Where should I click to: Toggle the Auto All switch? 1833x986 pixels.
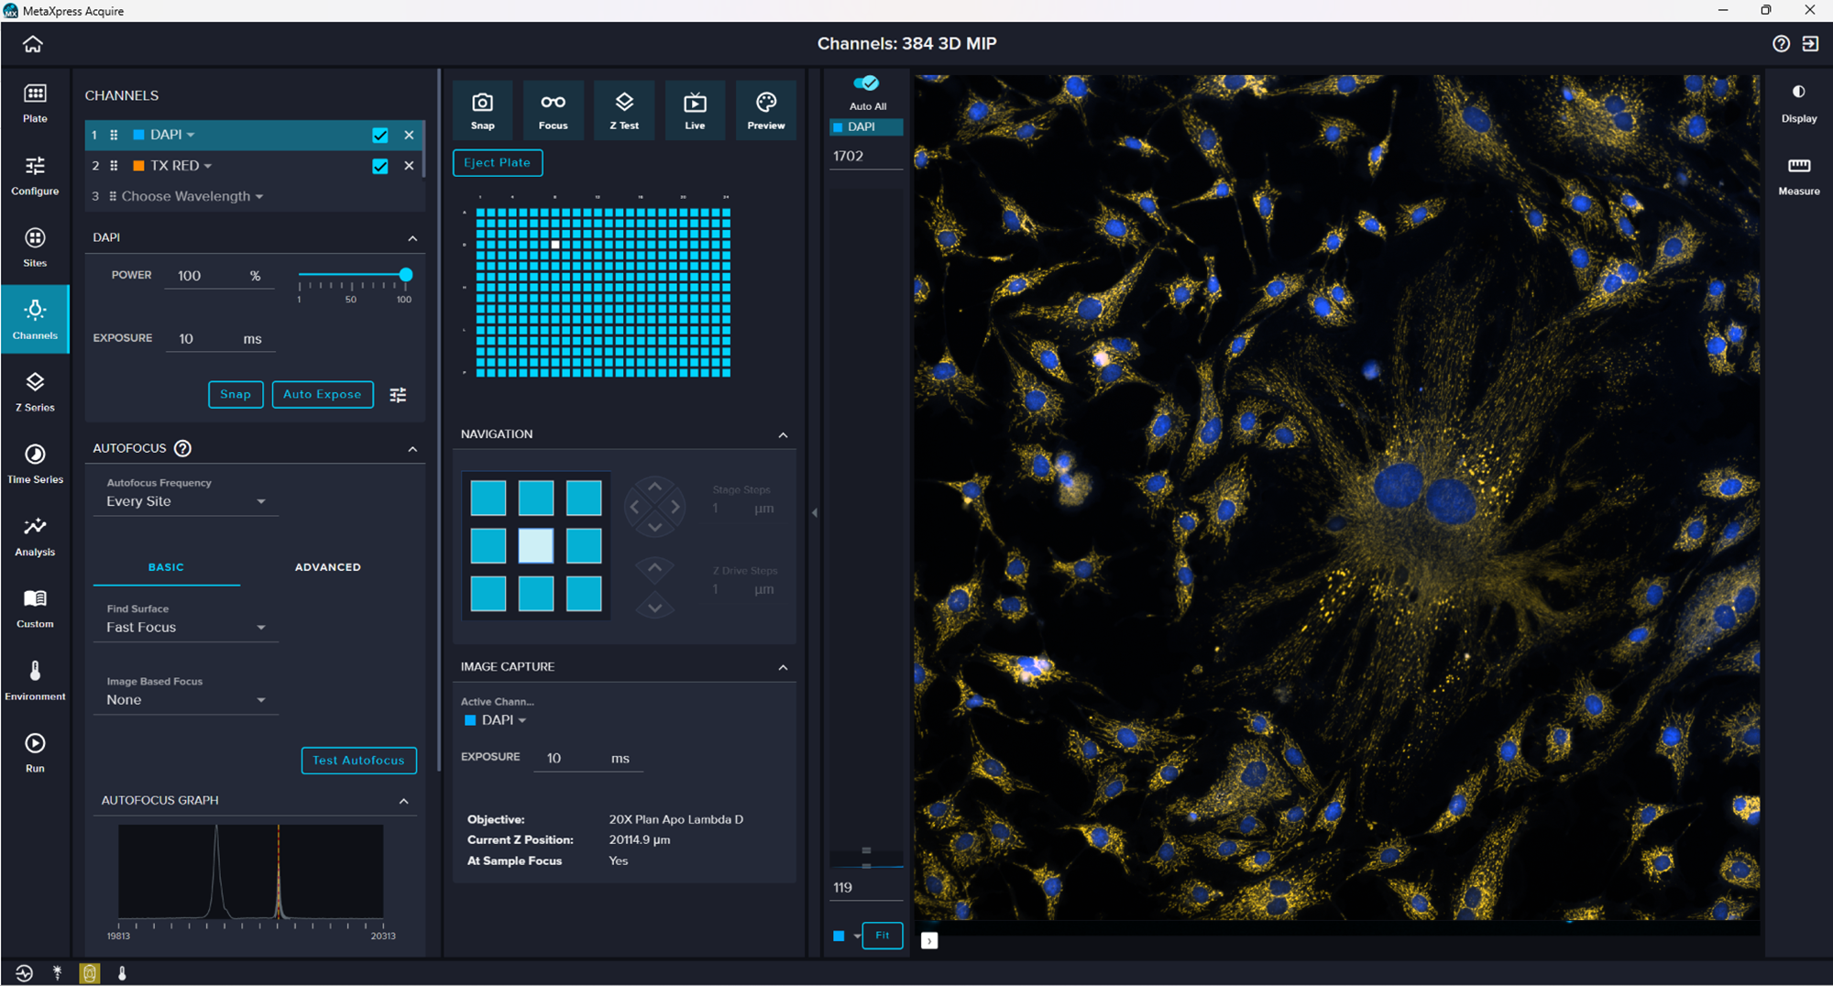pyautogui.click(x=866, y=83)
